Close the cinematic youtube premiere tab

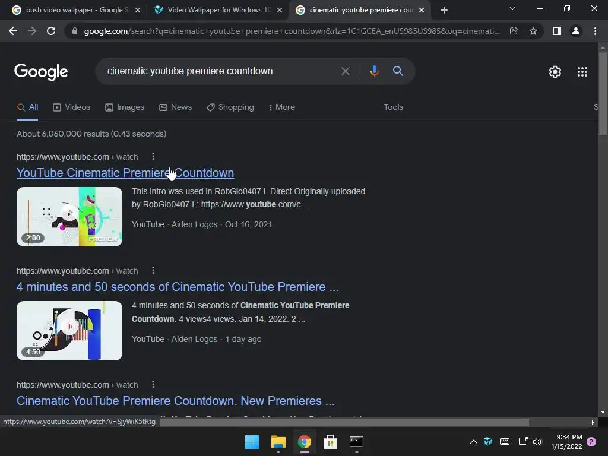pos(422,10)
